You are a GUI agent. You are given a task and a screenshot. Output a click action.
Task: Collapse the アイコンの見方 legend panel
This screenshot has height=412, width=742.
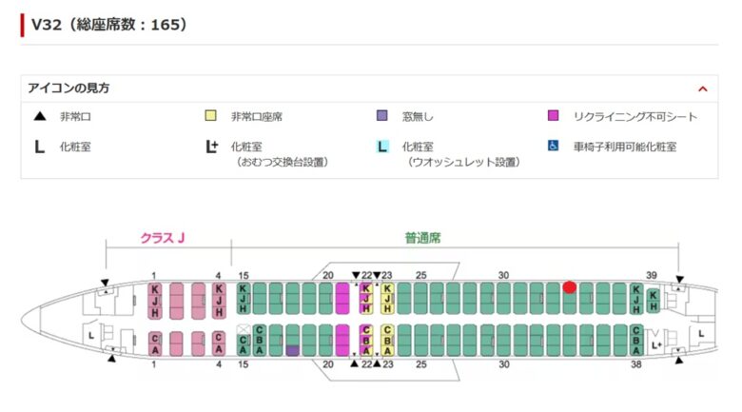702,89
